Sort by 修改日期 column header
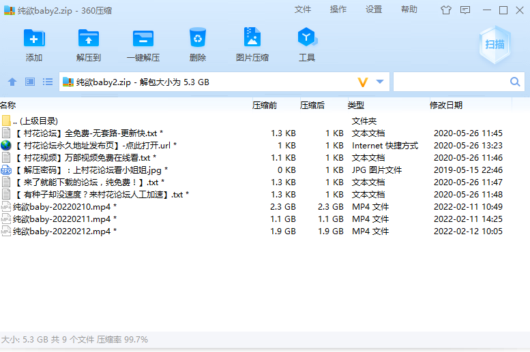 coord(445,105)
